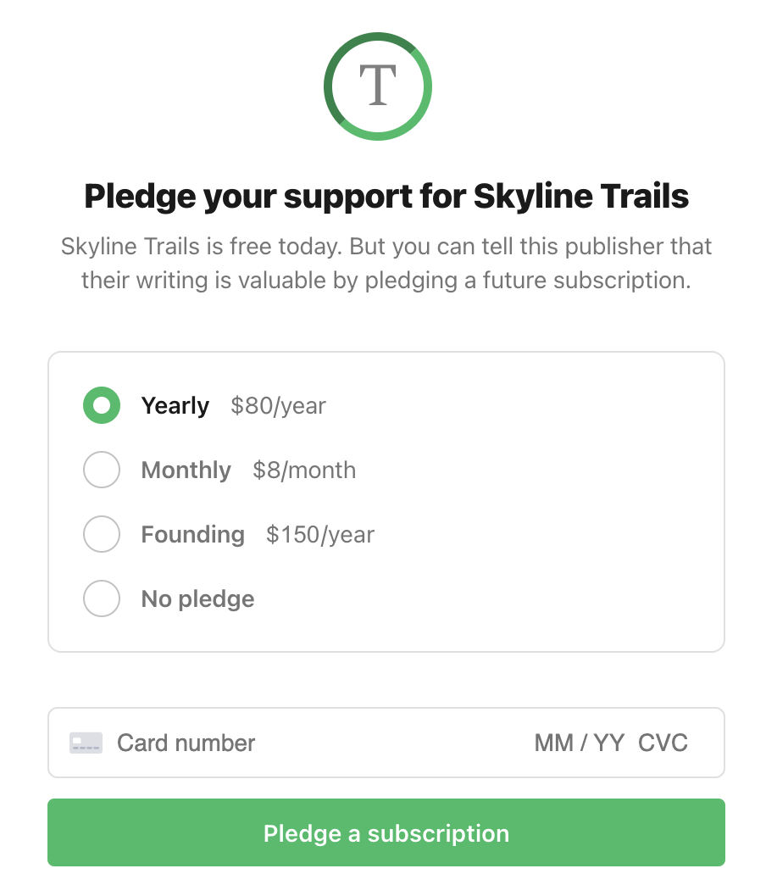
Task: Click the "Pledge your support" heading
Action: [386, 197]
